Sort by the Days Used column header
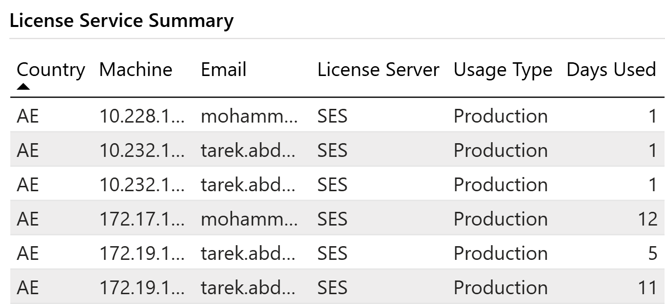Image resolution: width=665 pixels, height=304 pixels. click(611, 70)
